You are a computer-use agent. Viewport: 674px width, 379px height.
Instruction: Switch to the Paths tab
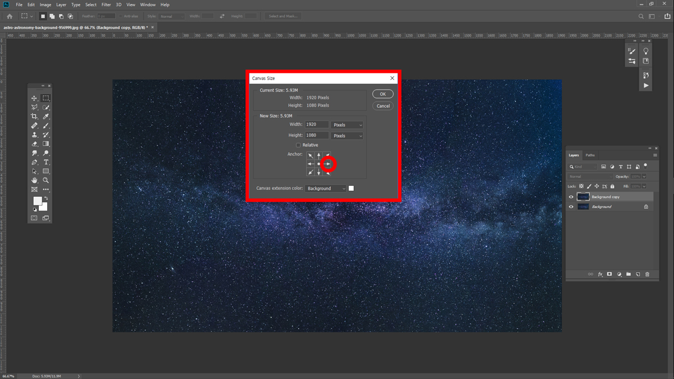[590, 155]
